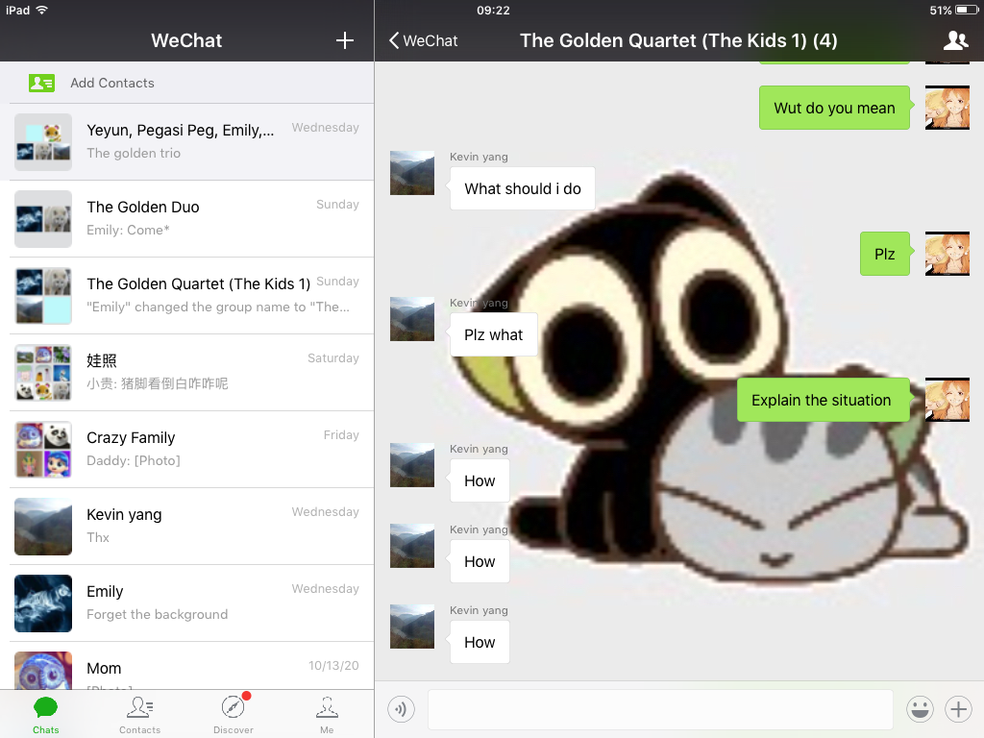This screenshot has width=984, height=738.
Task: Open the Crazy Family chat
Action: pos(187,450)
